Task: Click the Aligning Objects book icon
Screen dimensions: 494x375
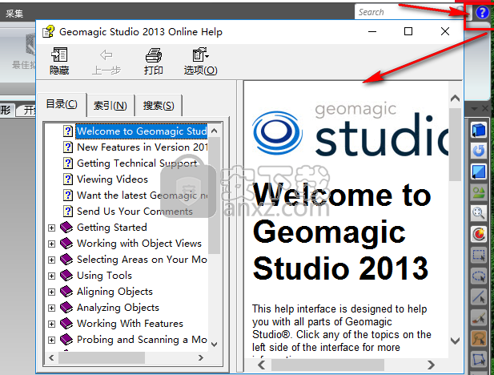Action: click(66, 291)
